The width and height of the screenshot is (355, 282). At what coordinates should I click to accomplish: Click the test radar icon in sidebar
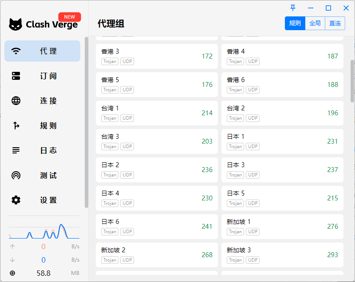[x=16, y=175]
